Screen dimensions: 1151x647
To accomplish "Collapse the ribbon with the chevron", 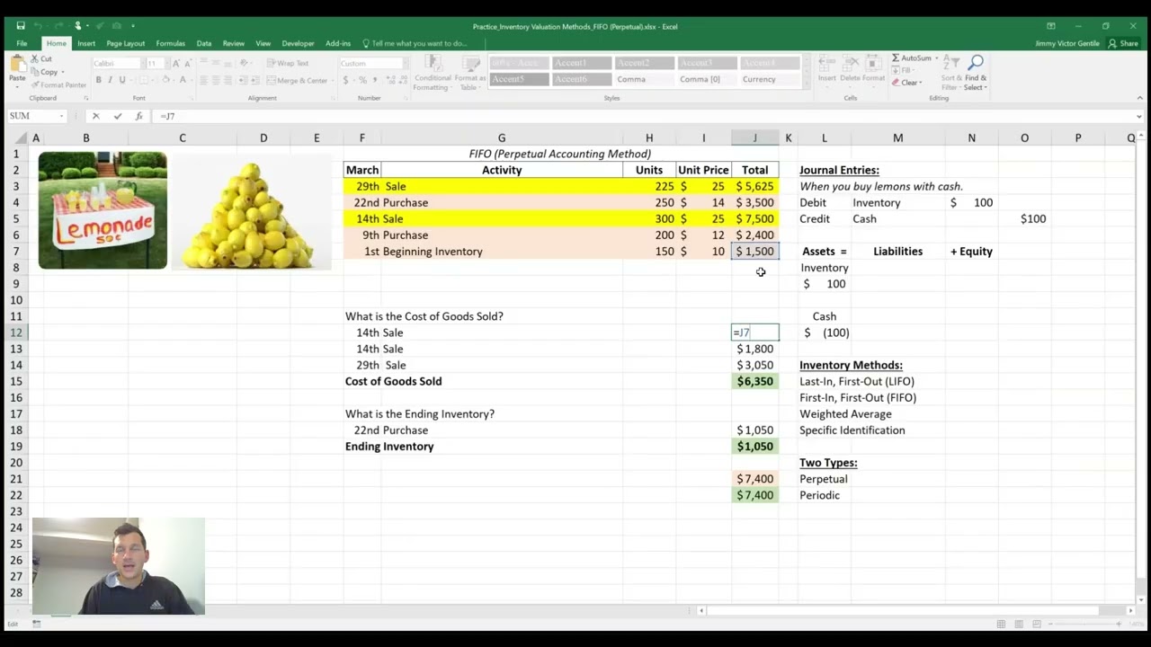I will pyautogui.click(x=1139, y=98).
